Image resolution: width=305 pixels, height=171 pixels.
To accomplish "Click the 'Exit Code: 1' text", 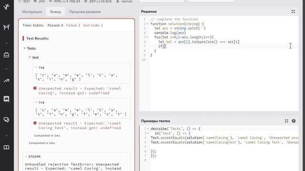I will pyautogui.click(x=93, y=25).
